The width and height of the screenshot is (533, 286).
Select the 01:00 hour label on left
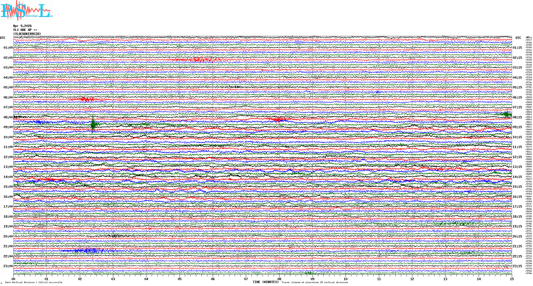[x=8, y=48]
